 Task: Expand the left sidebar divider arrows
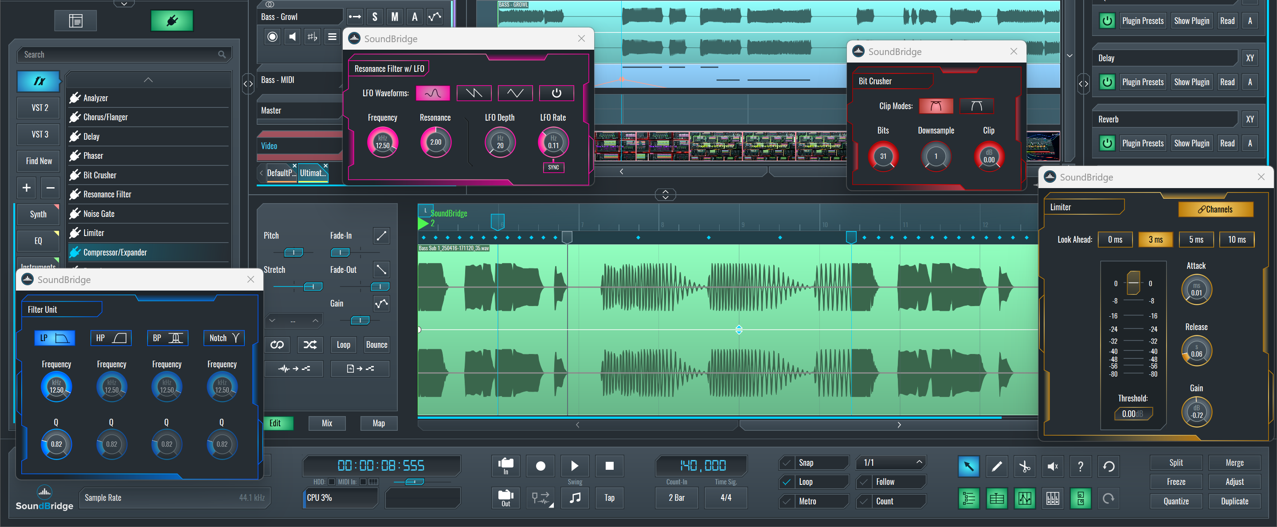click(x=248, y=84)
